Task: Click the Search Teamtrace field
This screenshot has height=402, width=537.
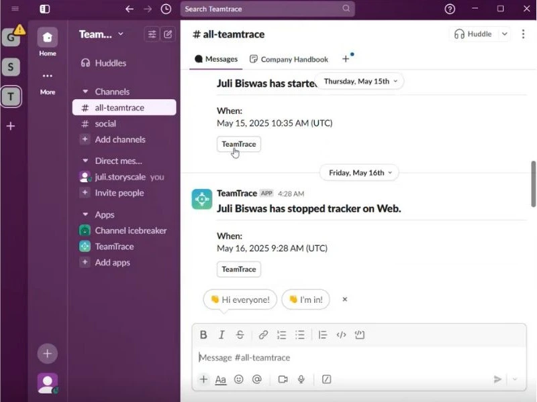Action: click(267, 9)
